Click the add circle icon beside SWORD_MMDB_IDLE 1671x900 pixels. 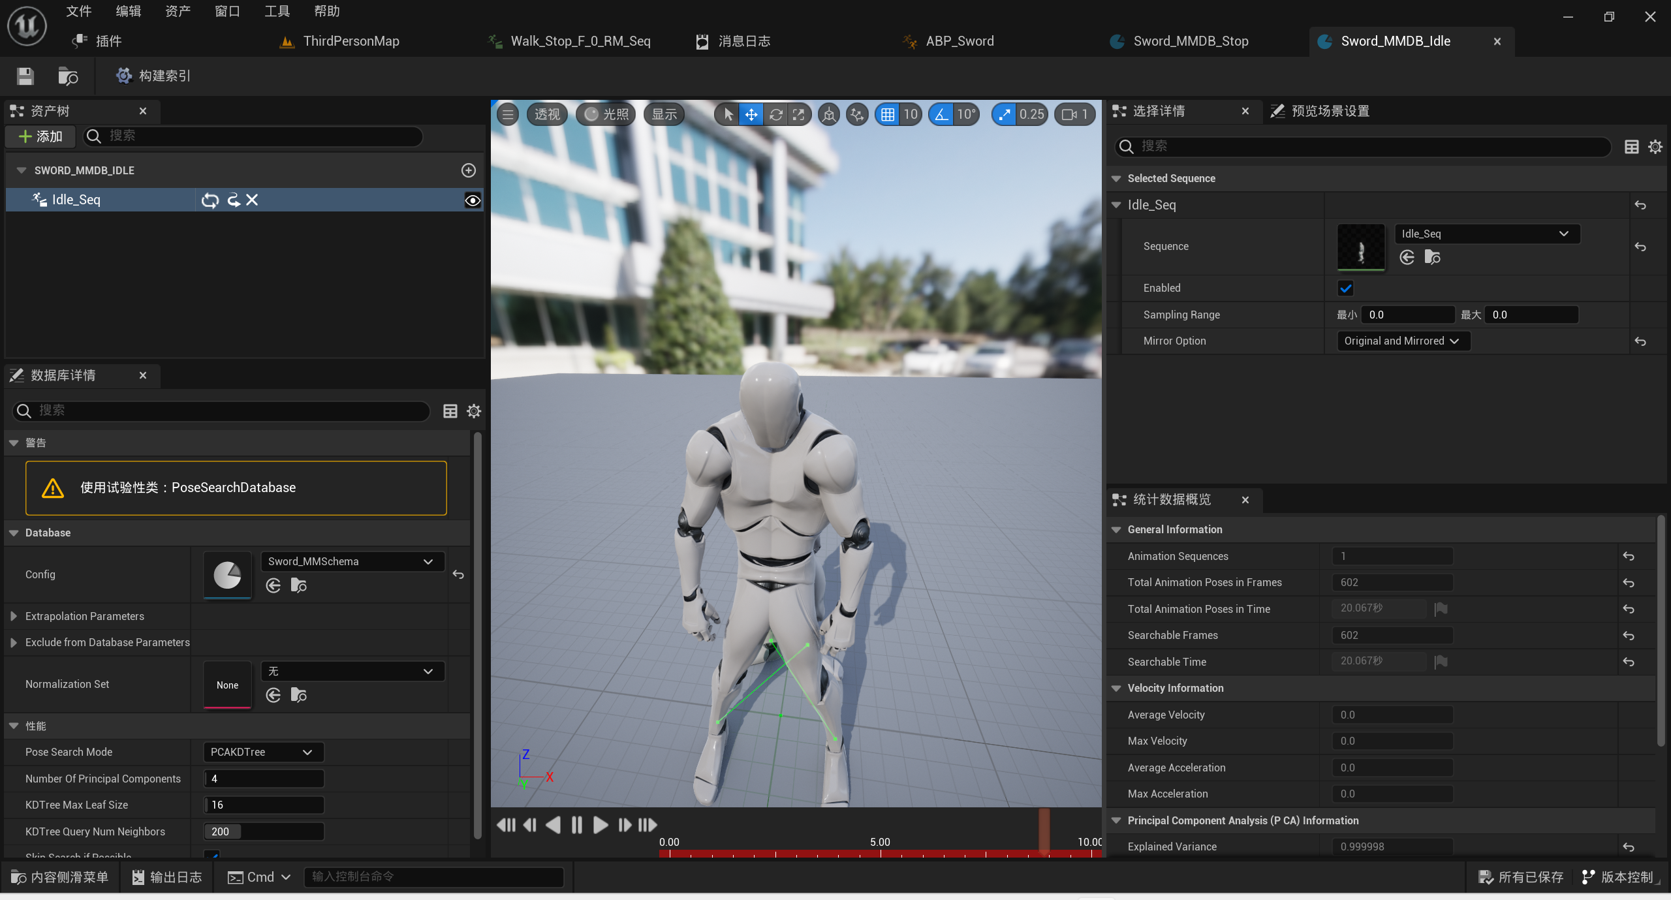click(468, 170)
